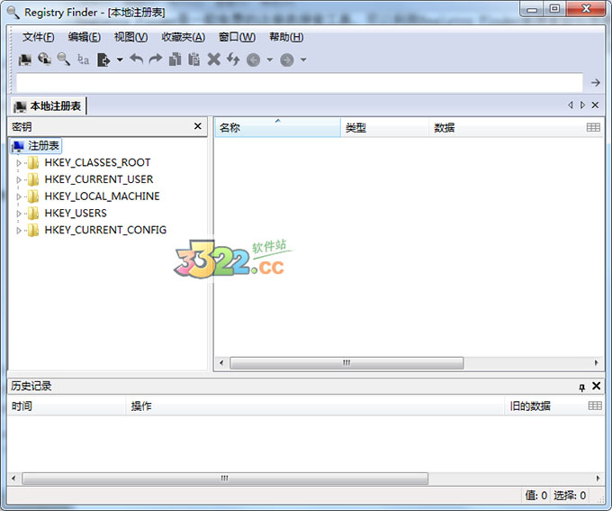612x511 pixels.
Task: Open the 帮助(H) menu
Action: [x=286, y=37]
